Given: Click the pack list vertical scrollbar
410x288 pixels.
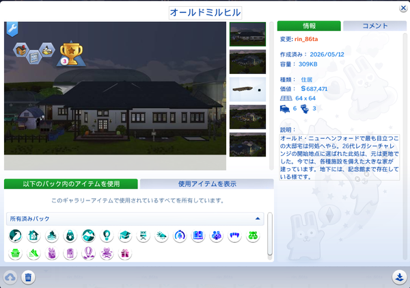Looking at the screenshot, I should pos(270,233).
